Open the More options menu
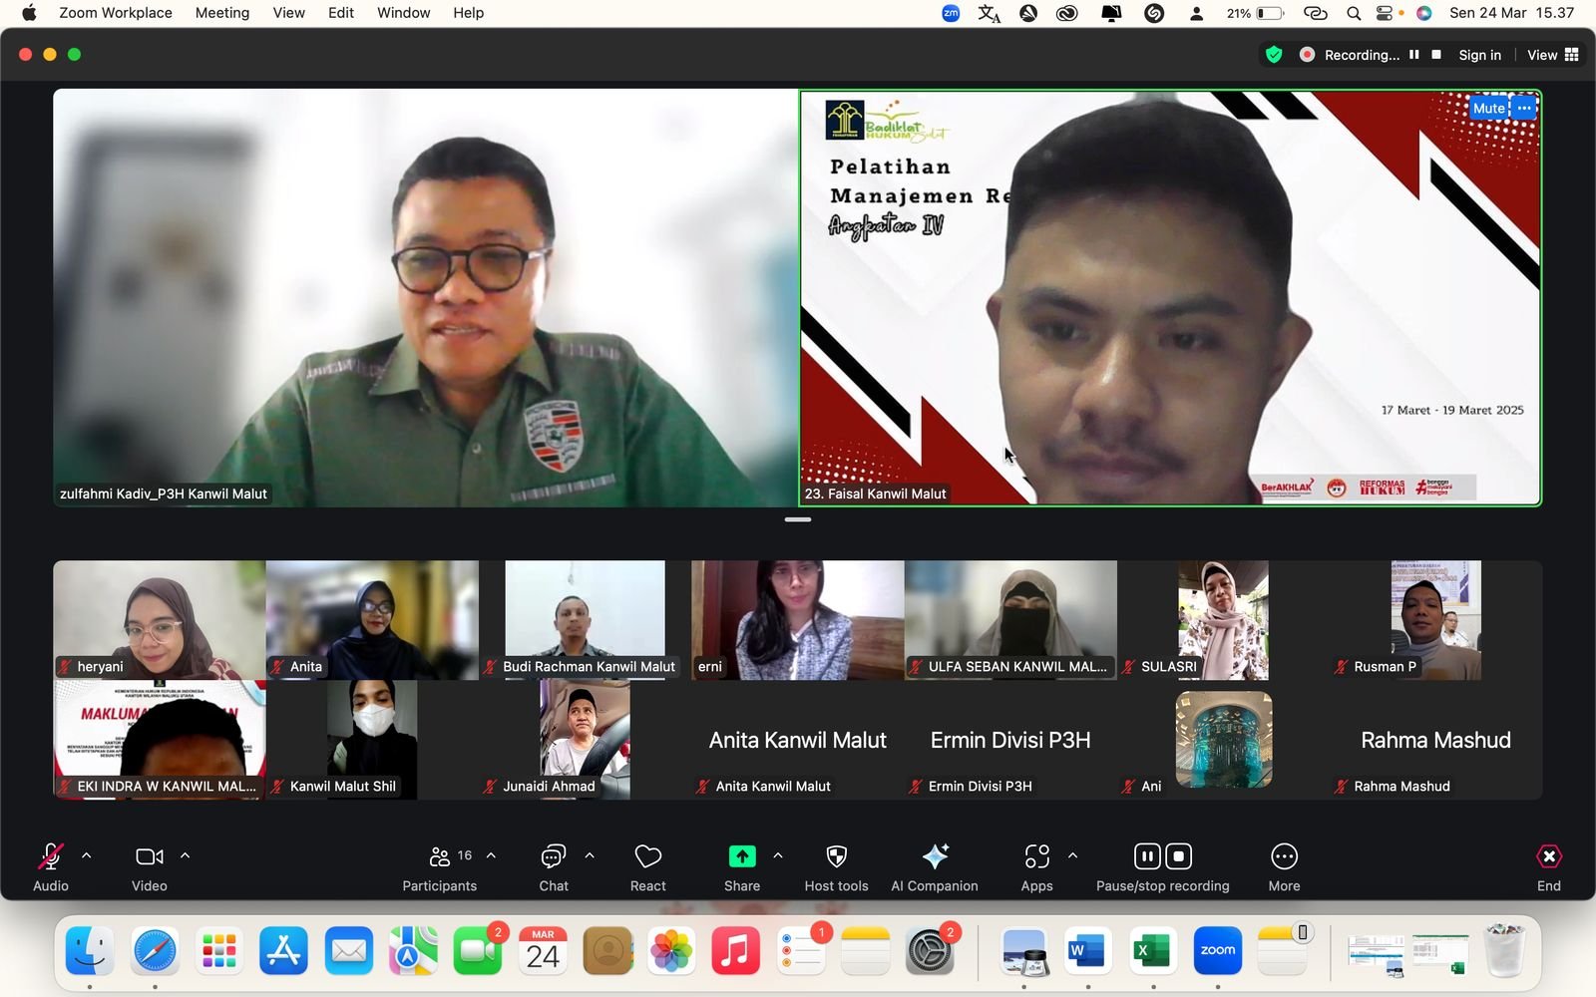The image size is (1596, 997). click(x=1284, y=867)
